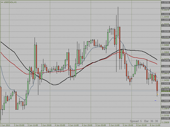170x127 pixels.
Task: Click the 2 Jun 2015 time label
Action: (5, 125)
